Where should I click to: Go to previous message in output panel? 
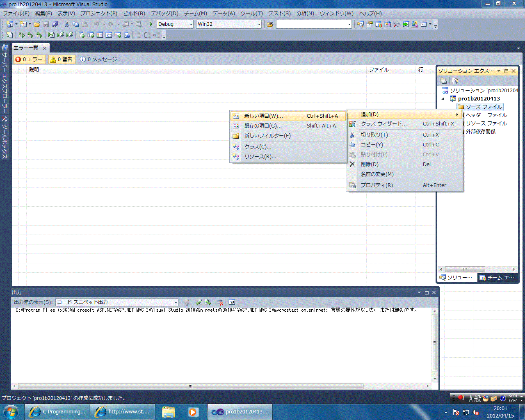tap(199, 302)
